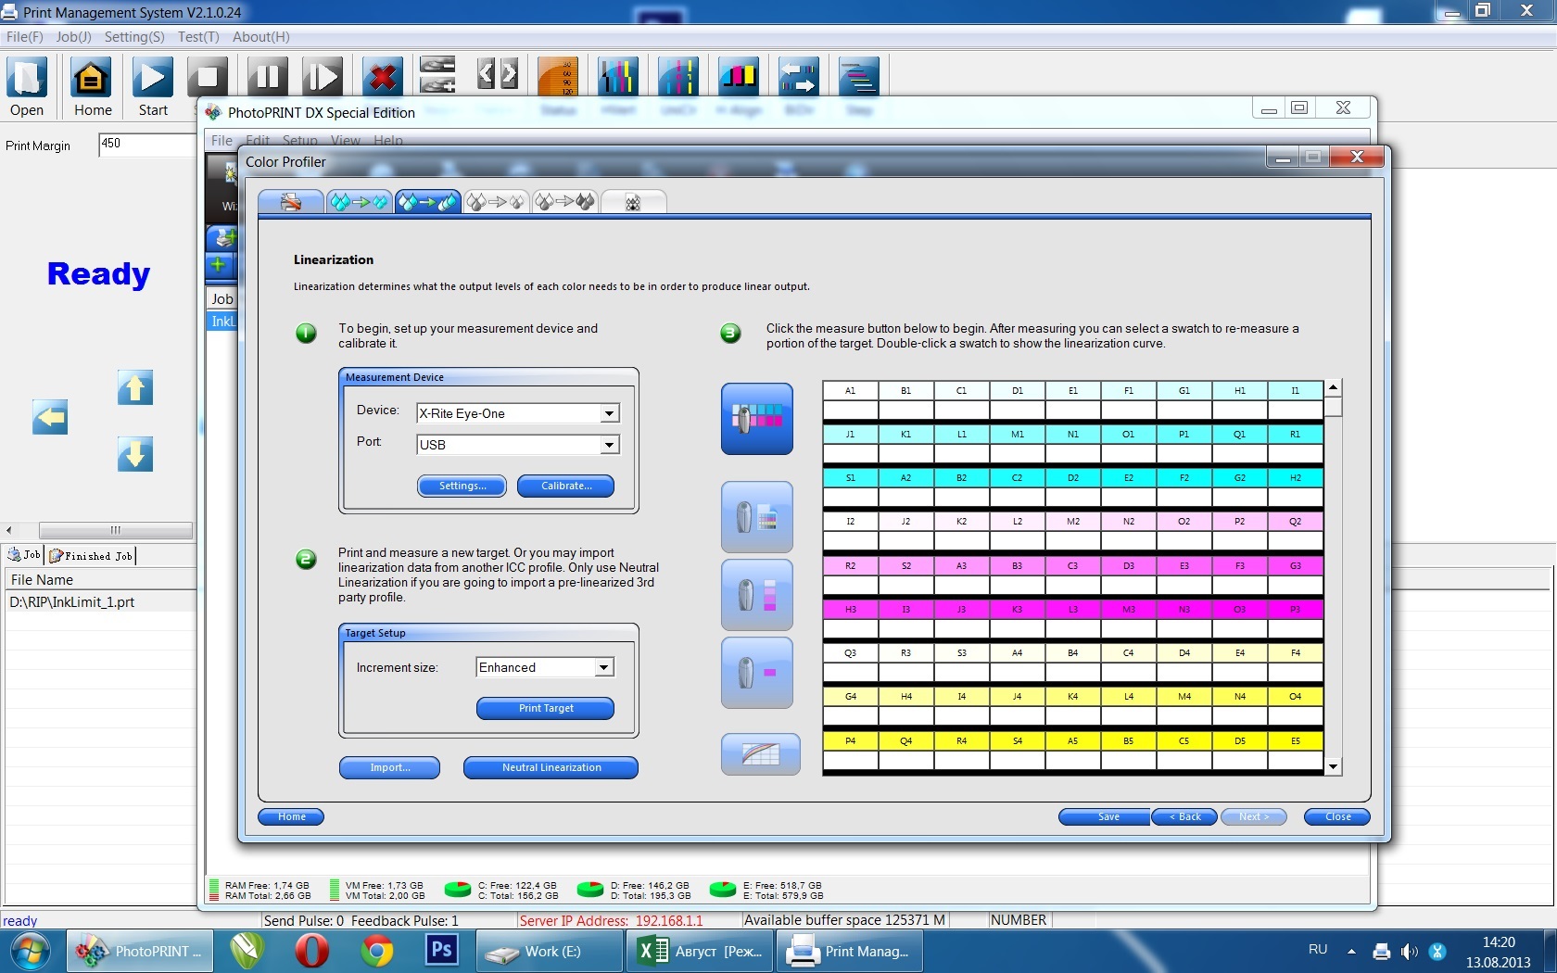The height and width of the screenshot is (973, 1557).
Task: Click the Home button in Color Profiler
Action: tap(291, 817)
